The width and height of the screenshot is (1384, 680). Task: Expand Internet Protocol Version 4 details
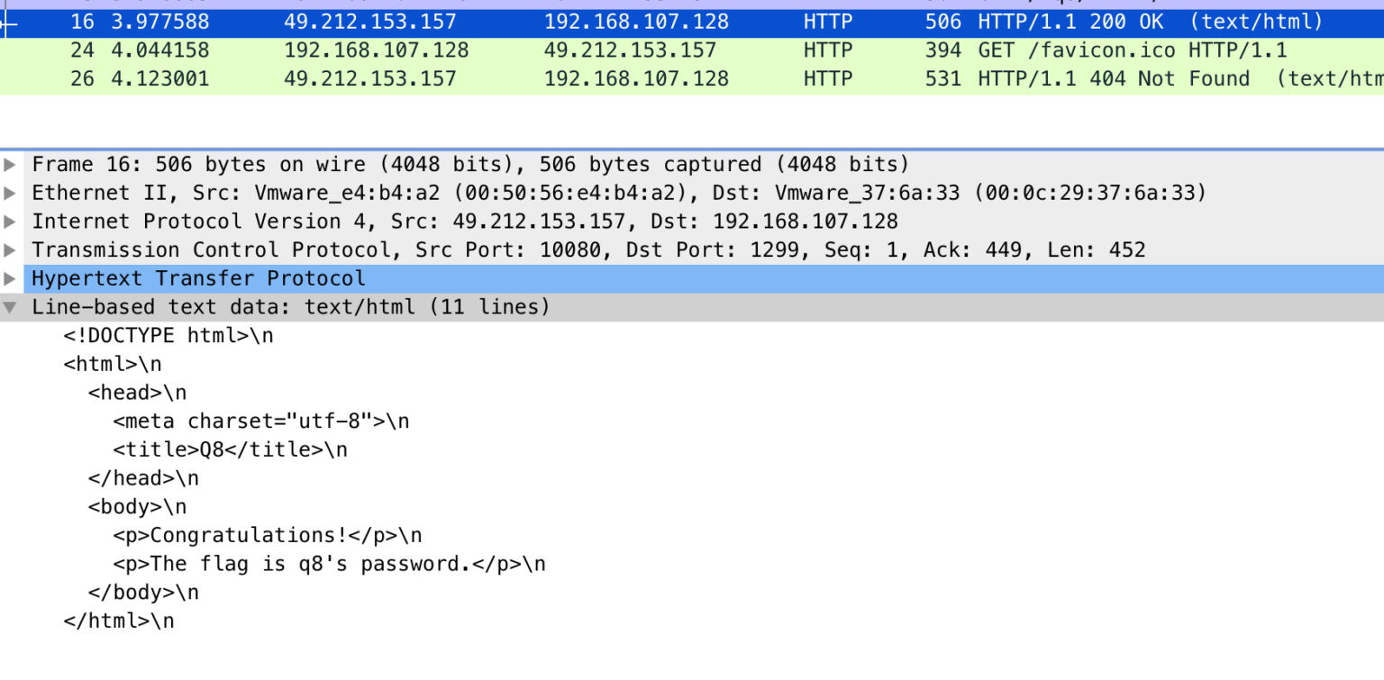point(11,221)
